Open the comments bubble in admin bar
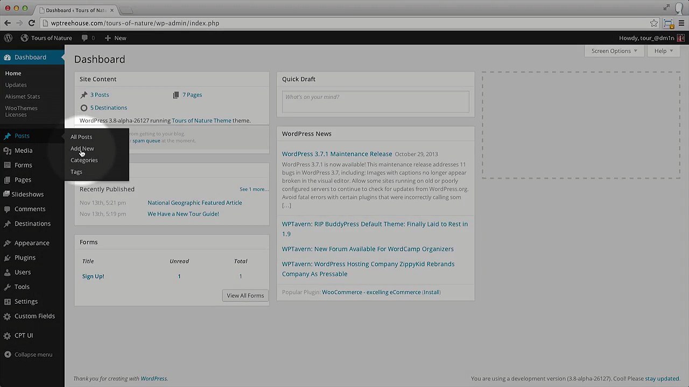 [x=85, y=38]
